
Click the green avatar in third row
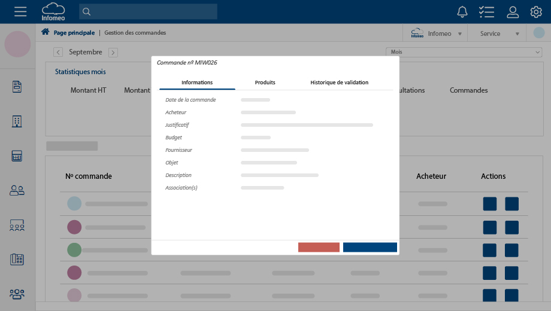coord(74,250)
